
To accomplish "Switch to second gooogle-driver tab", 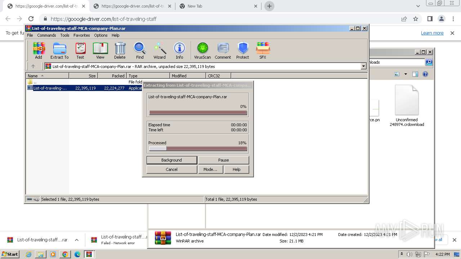I will click(x=133, y=6).
